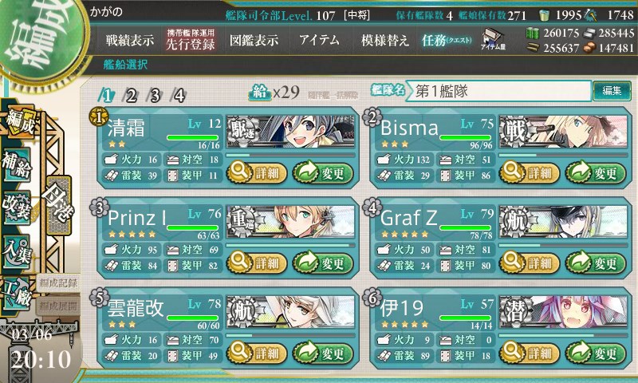
Task: Click 変更 change for 伊19
Action: click(596, 353)
